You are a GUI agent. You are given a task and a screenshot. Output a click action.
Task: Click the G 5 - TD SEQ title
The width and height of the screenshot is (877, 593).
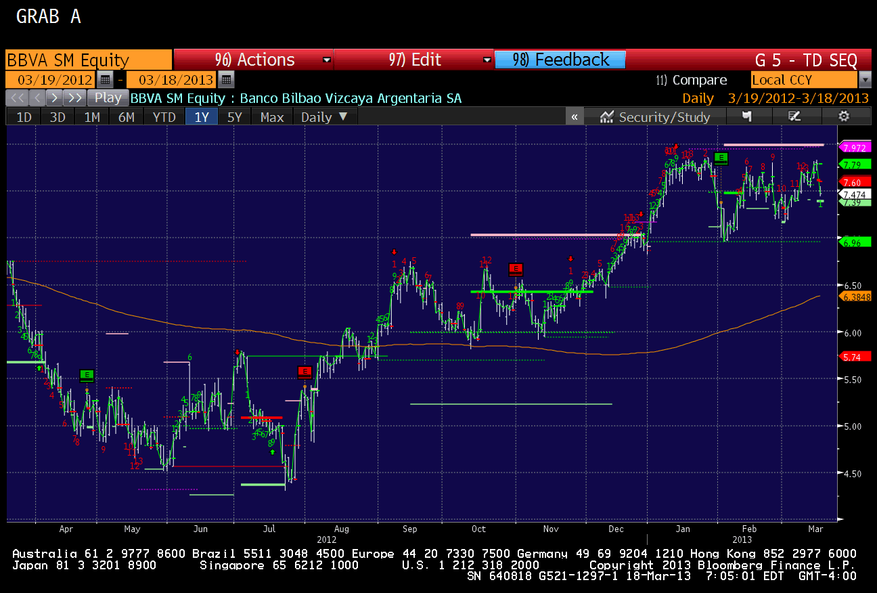tap(806, 60)
